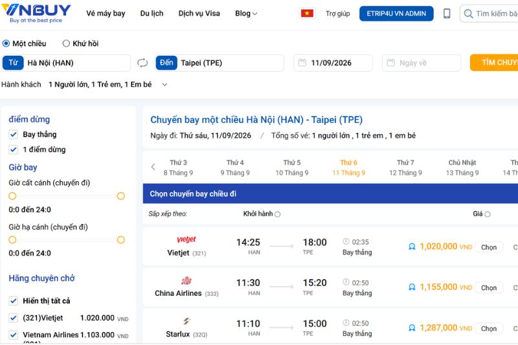The image size is (518, 345).
Task: Expand the Hành khách passenger dropdown
Action: click(164, 85)
